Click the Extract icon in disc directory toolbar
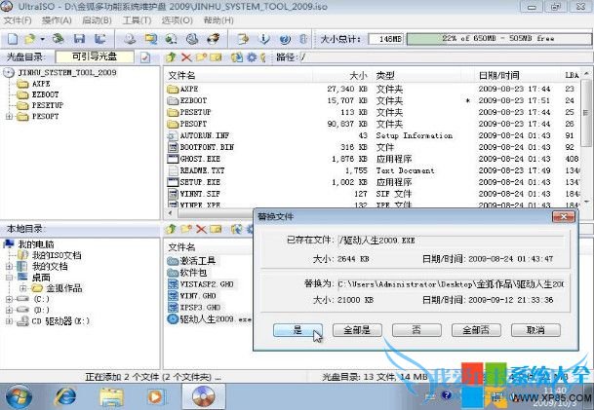The image size is (594, 410). pyautogui.click(x=237, y=57)
